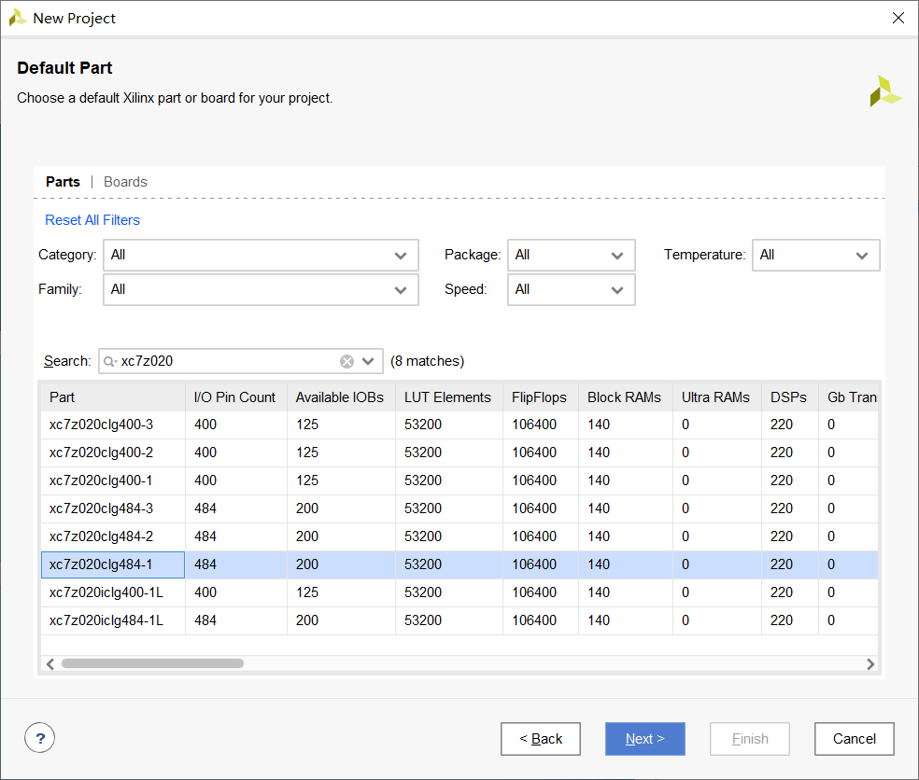Open search history dropdown arrow
The width and height of the screenshot is (919, 780).
tap(368, 361)
